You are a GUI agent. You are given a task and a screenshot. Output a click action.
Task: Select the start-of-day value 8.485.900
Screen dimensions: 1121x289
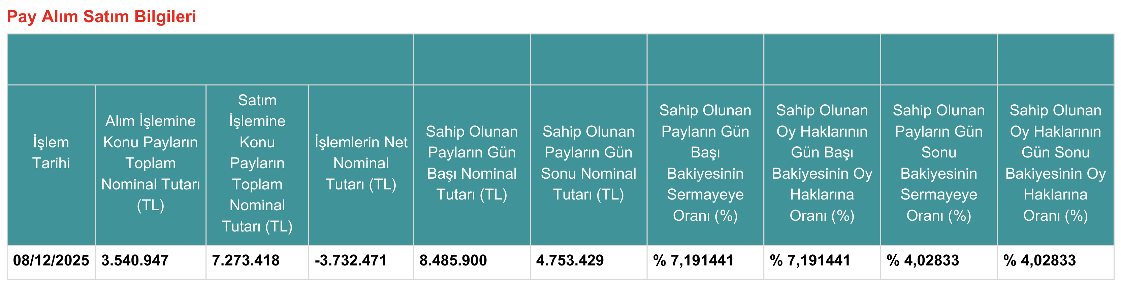[453, 261]
